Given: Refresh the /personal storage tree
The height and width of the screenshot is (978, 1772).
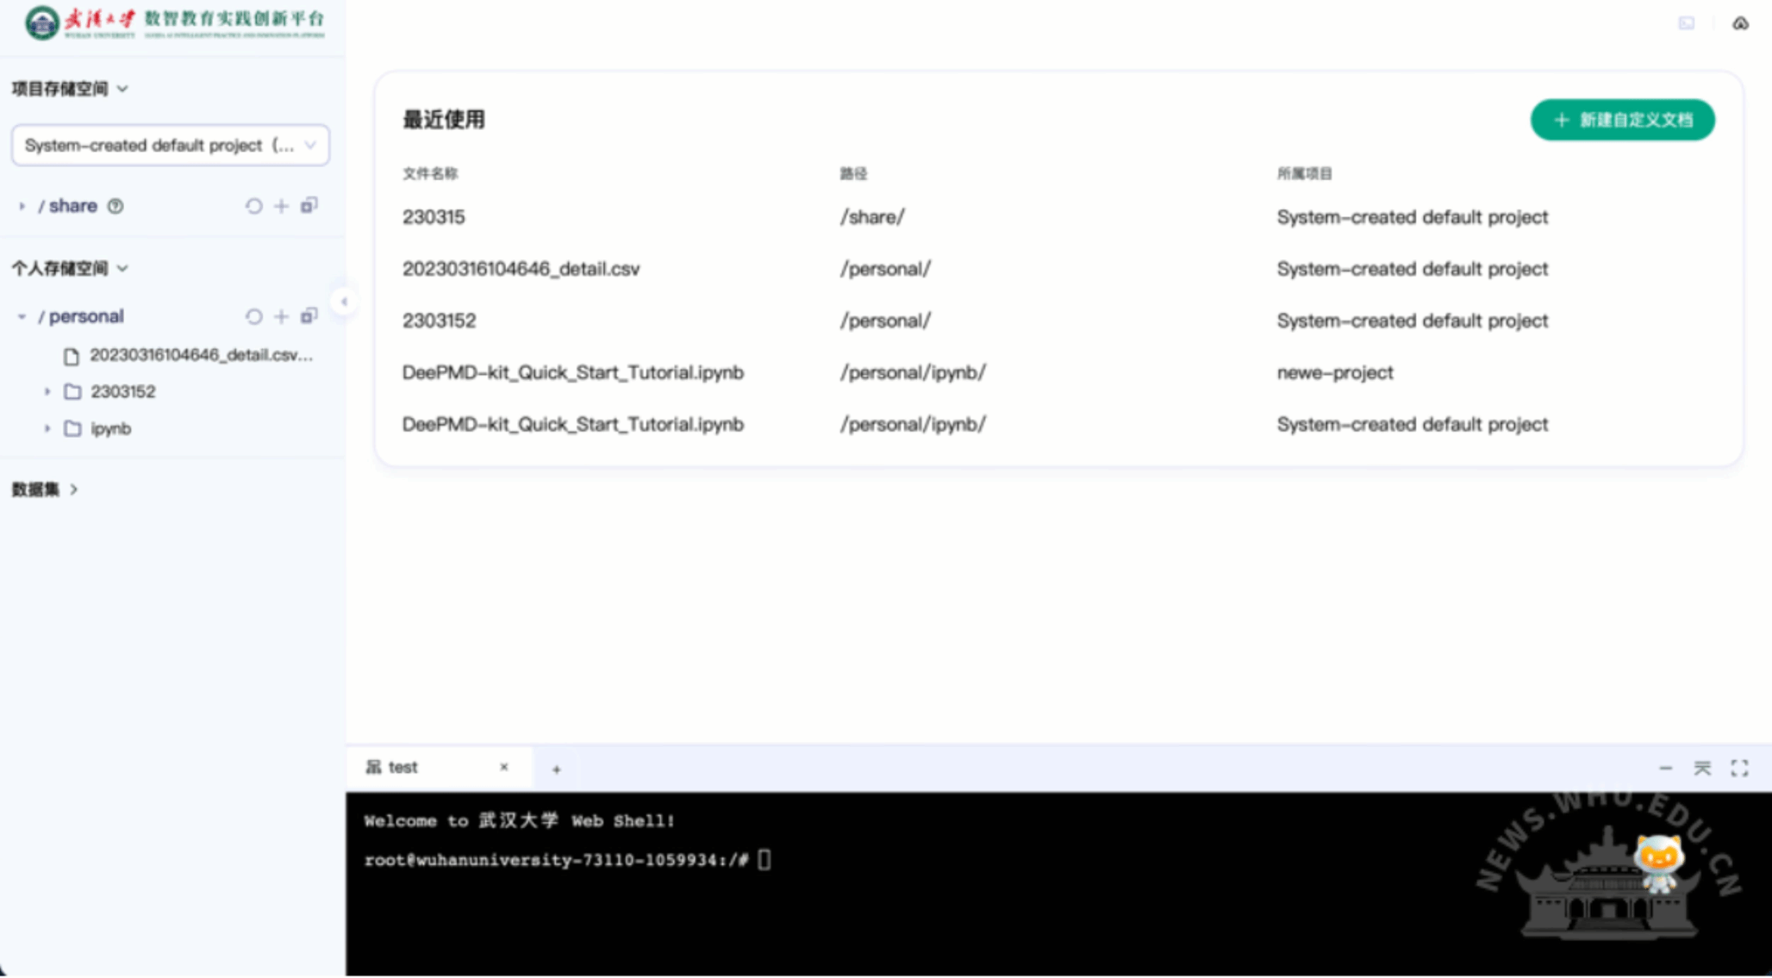Looking at the screenshot, I should tap(253, 316).
